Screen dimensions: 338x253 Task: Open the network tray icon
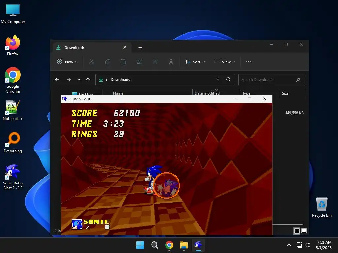pos(300,245)
